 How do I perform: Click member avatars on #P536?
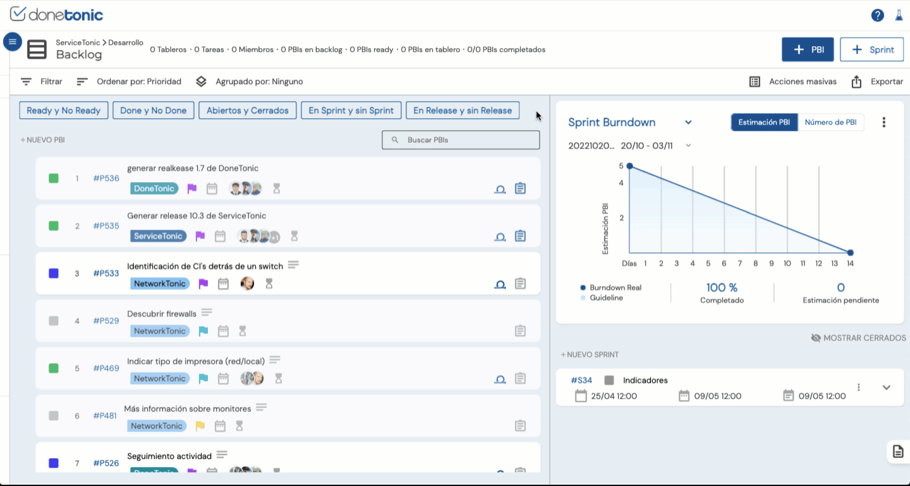(x=245, y=188)
